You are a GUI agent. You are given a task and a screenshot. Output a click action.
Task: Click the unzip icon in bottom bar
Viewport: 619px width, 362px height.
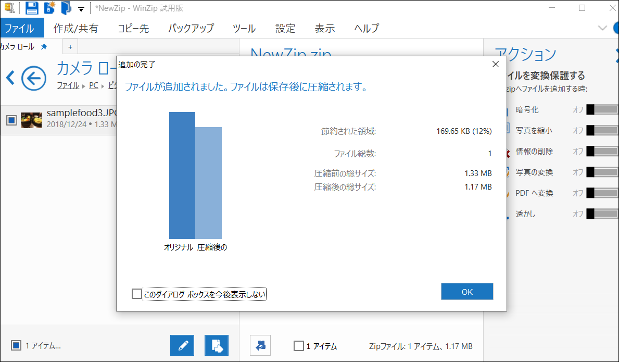(x=260, y=345)
